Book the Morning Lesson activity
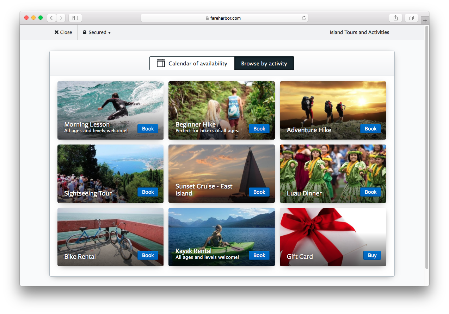 point(148,129)
